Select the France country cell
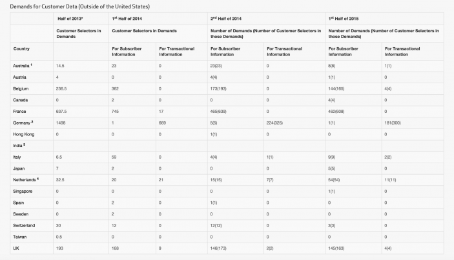 coord(20,111)
